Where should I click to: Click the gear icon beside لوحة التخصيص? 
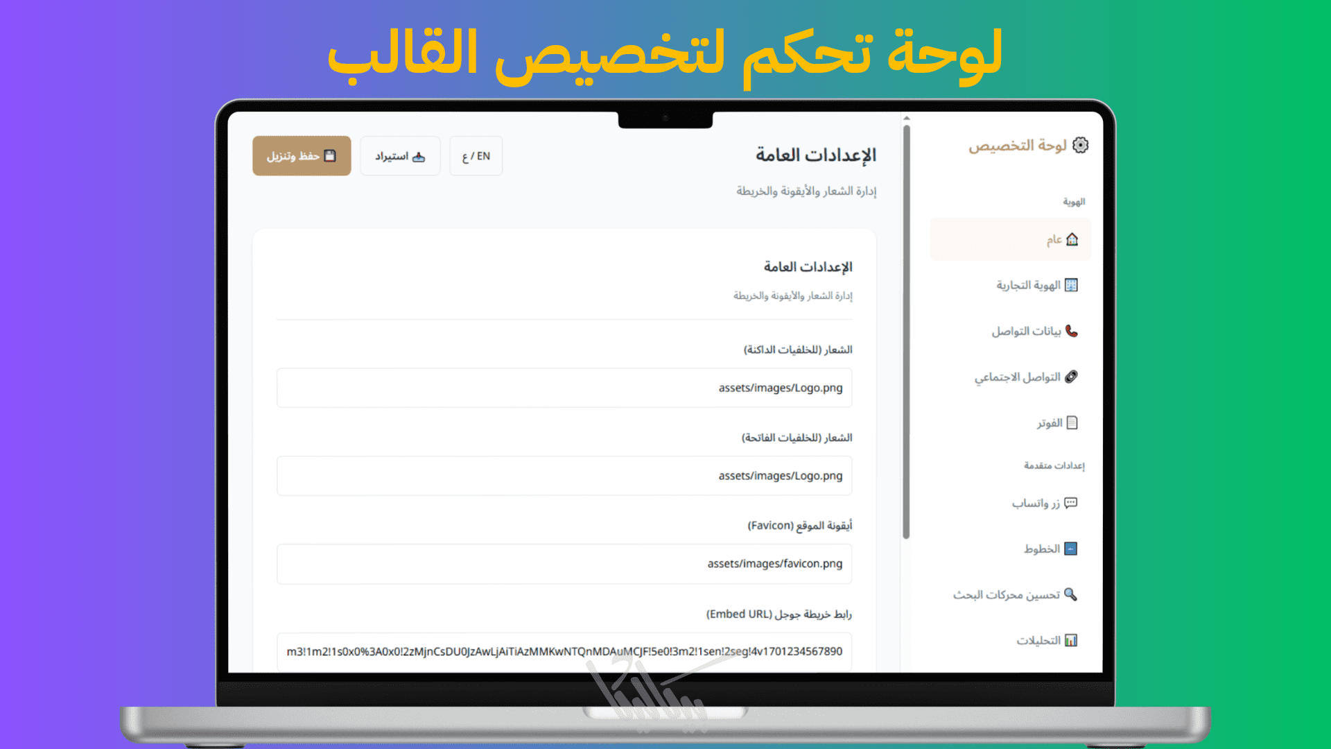click(1080, 145)
